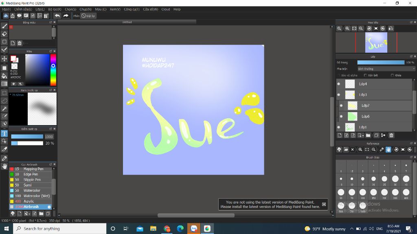417x234 pixels.
Task: Select the Gradient tool
Action: 4,84
